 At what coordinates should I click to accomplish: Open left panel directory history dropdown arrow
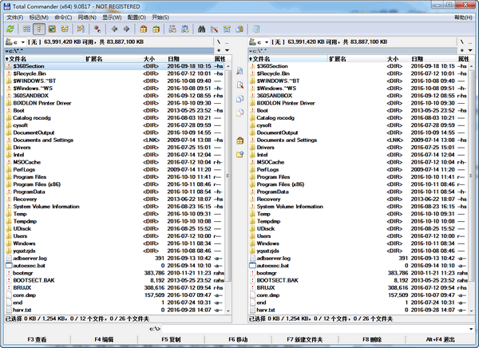pos(226,49)
